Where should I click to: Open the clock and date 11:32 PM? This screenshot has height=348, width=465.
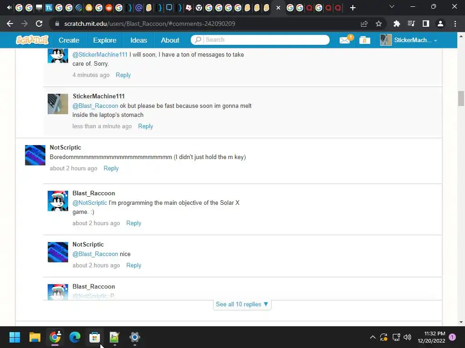point(431,337)
